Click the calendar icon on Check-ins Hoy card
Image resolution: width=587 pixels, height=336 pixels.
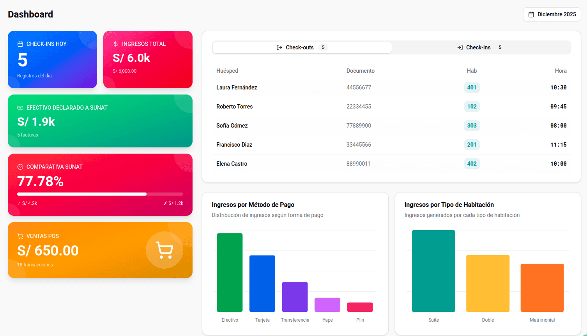(x=19, y=44)
